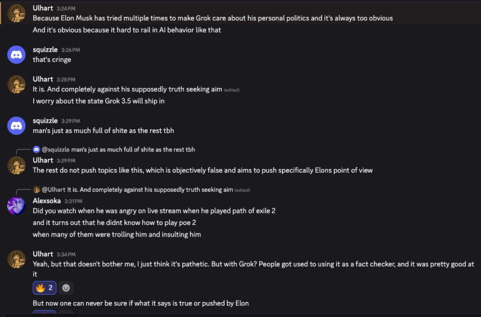481x317 pixels.
Task: Select the message "I worry about the state Grok 3.5"
Action: 99,101
